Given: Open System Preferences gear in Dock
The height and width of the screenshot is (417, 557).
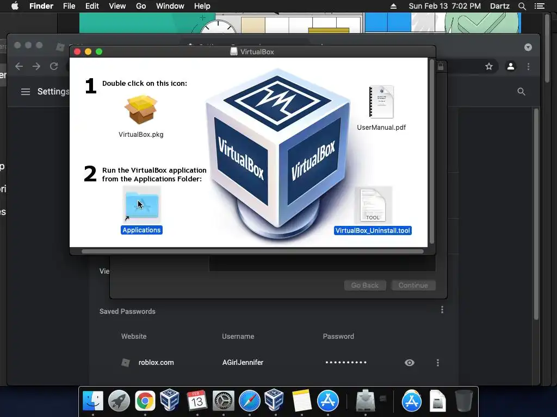Looking at the screenshot, I should click(x=224, y=401).
